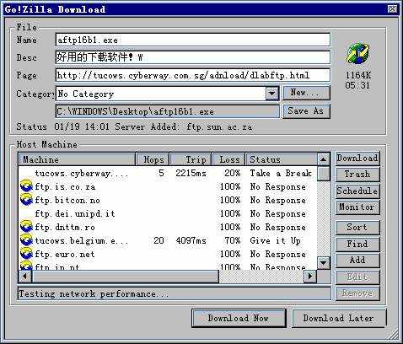403x344 pixels.
Task: Click the Trash button
Action: (357, 175)
